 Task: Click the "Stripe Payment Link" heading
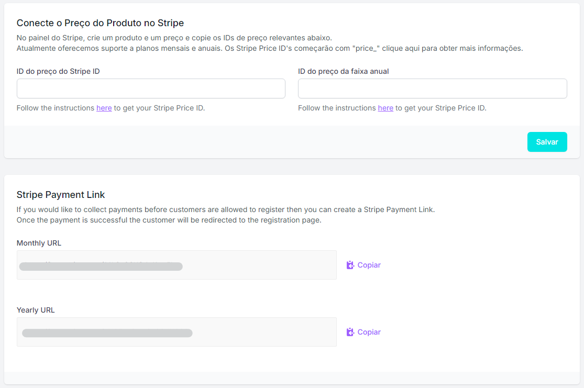click(61, 195)
